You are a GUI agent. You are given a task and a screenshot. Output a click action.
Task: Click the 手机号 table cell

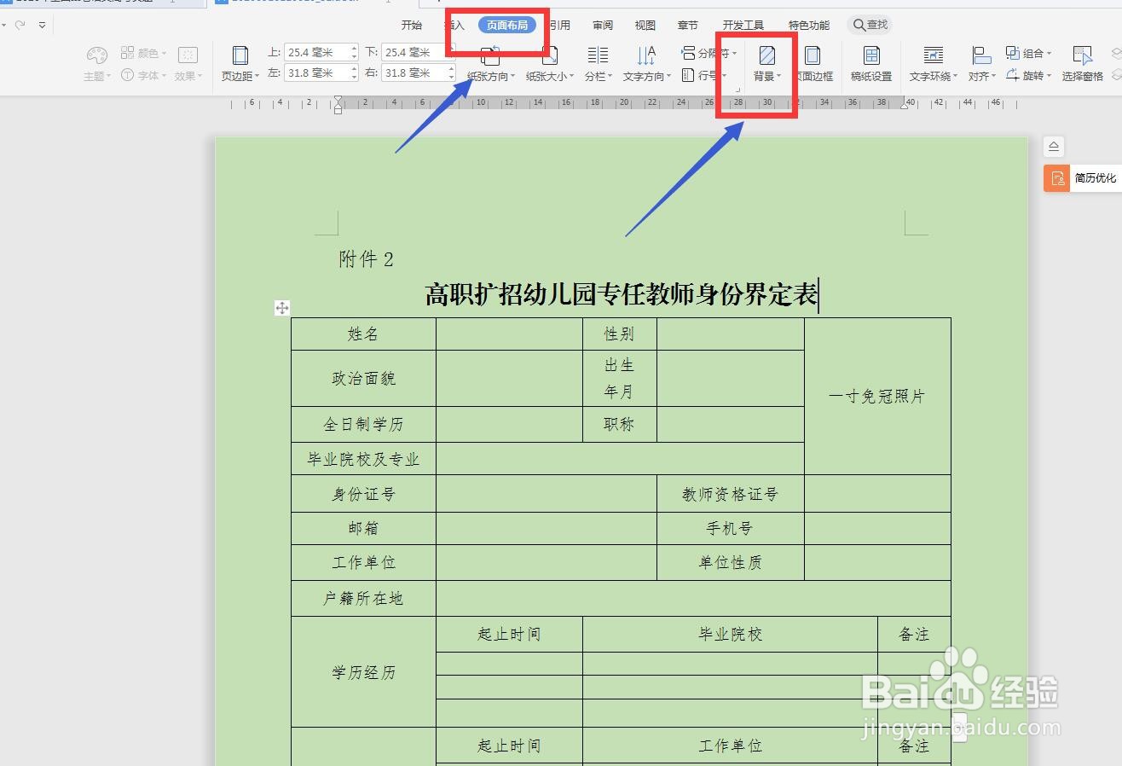point(731,528)
